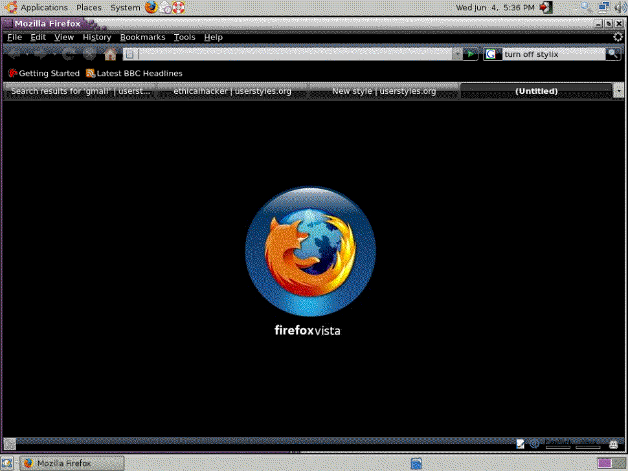The height and width of the screenshot is (471, 628).
Task: Open the File menu
Action: click(x=14, y=38)
